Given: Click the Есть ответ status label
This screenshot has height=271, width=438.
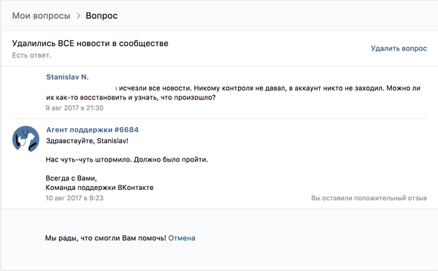Looking at the screenshot, I should [x=32, y=56].
